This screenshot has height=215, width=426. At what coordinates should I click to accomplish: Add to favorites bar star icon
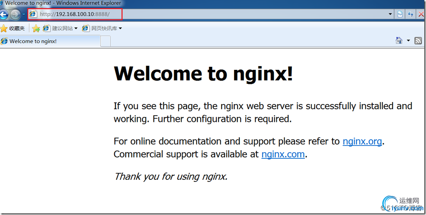(x=36, y=28)
